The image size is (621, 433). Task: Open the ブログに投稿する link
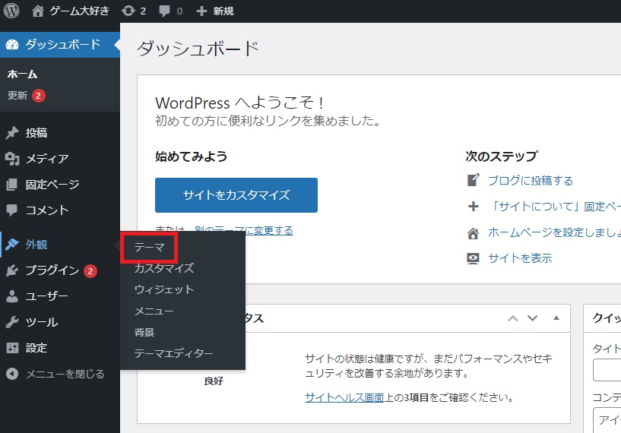tap(531, 181)
